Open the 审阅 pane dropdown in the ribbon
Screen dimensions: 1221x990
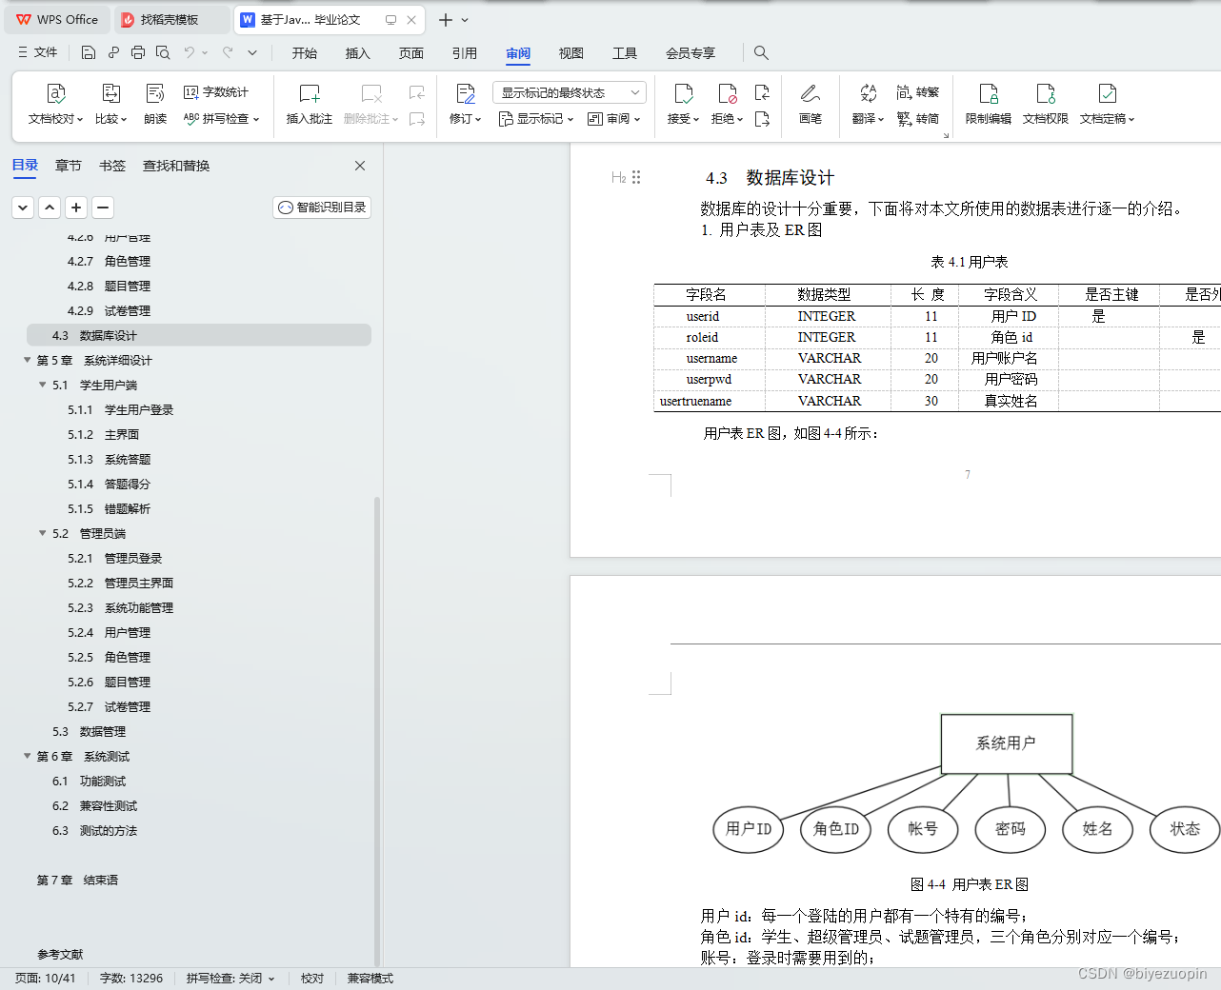pos(614,119)
